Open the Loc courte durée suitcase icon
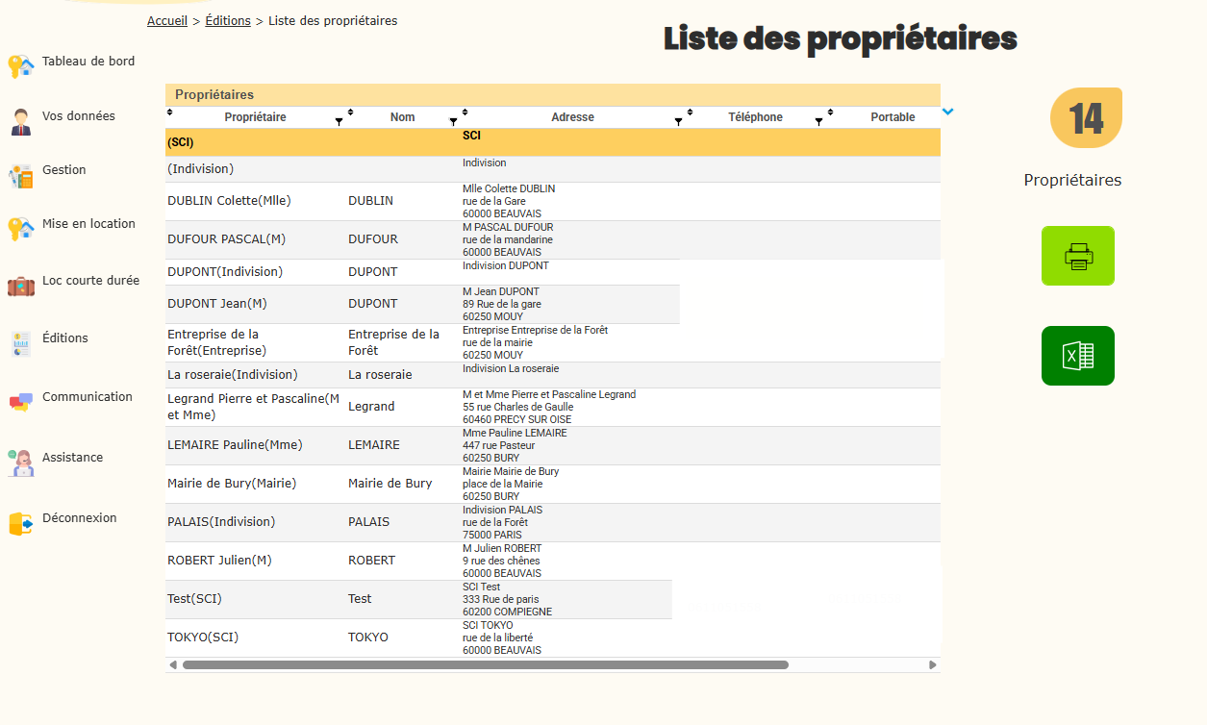The height and width of the screenshot is (725, 1207). [x=21, y=286]
